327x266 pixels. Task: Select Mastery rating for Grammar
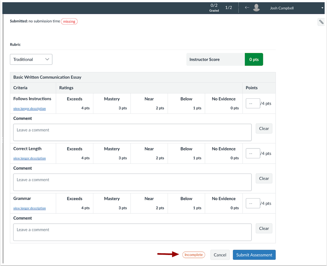(x=112, y=203)
